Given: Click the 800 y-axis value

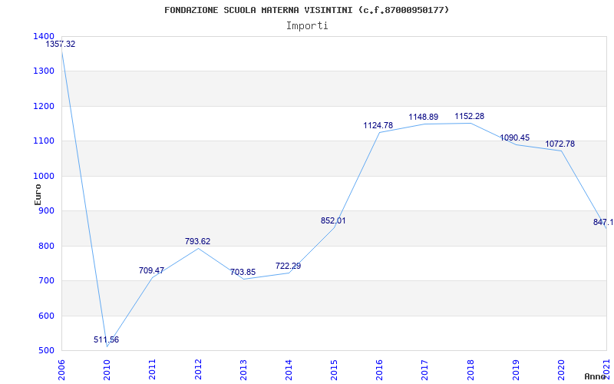Looking at the screenshot, I should 46,246.
